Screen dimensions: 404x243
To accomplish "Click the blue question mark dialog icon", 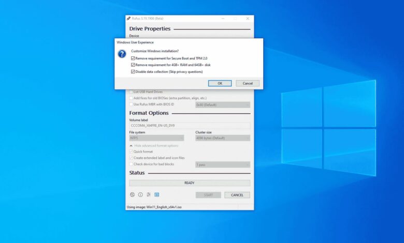I will click(x=122, y=54).
